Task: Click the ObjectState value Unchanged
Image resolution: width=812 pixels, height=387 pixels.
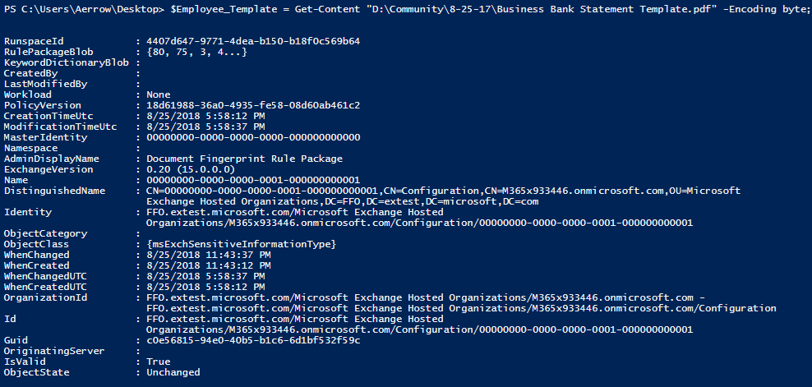Action: pyautogui.click(x=173, y=372)
